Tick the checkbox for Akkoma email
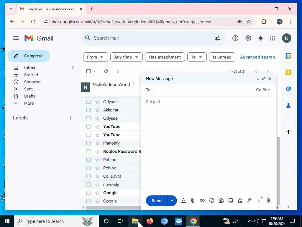This screenshot has height=227, width=302. (88, 110)
